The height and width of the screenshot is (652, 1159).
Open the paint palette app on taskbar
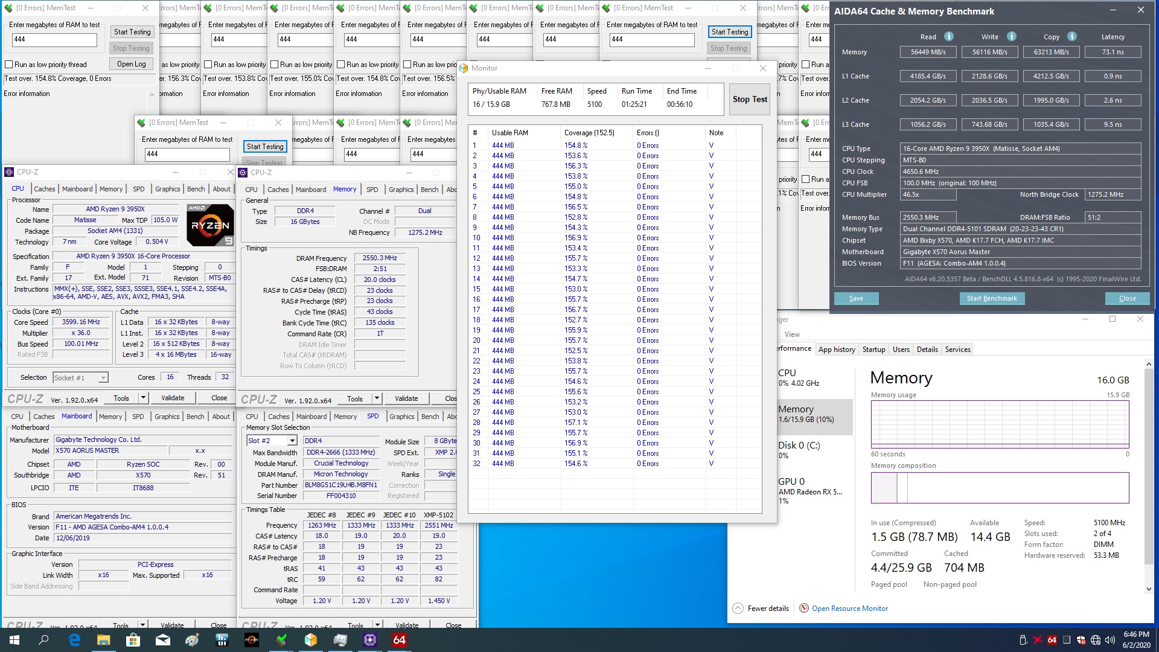(x=192, y=640)
